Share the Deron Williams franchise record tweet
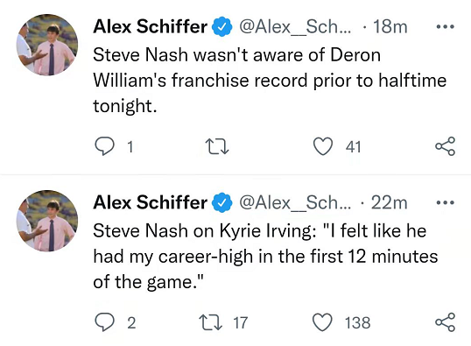 [445, 146]
